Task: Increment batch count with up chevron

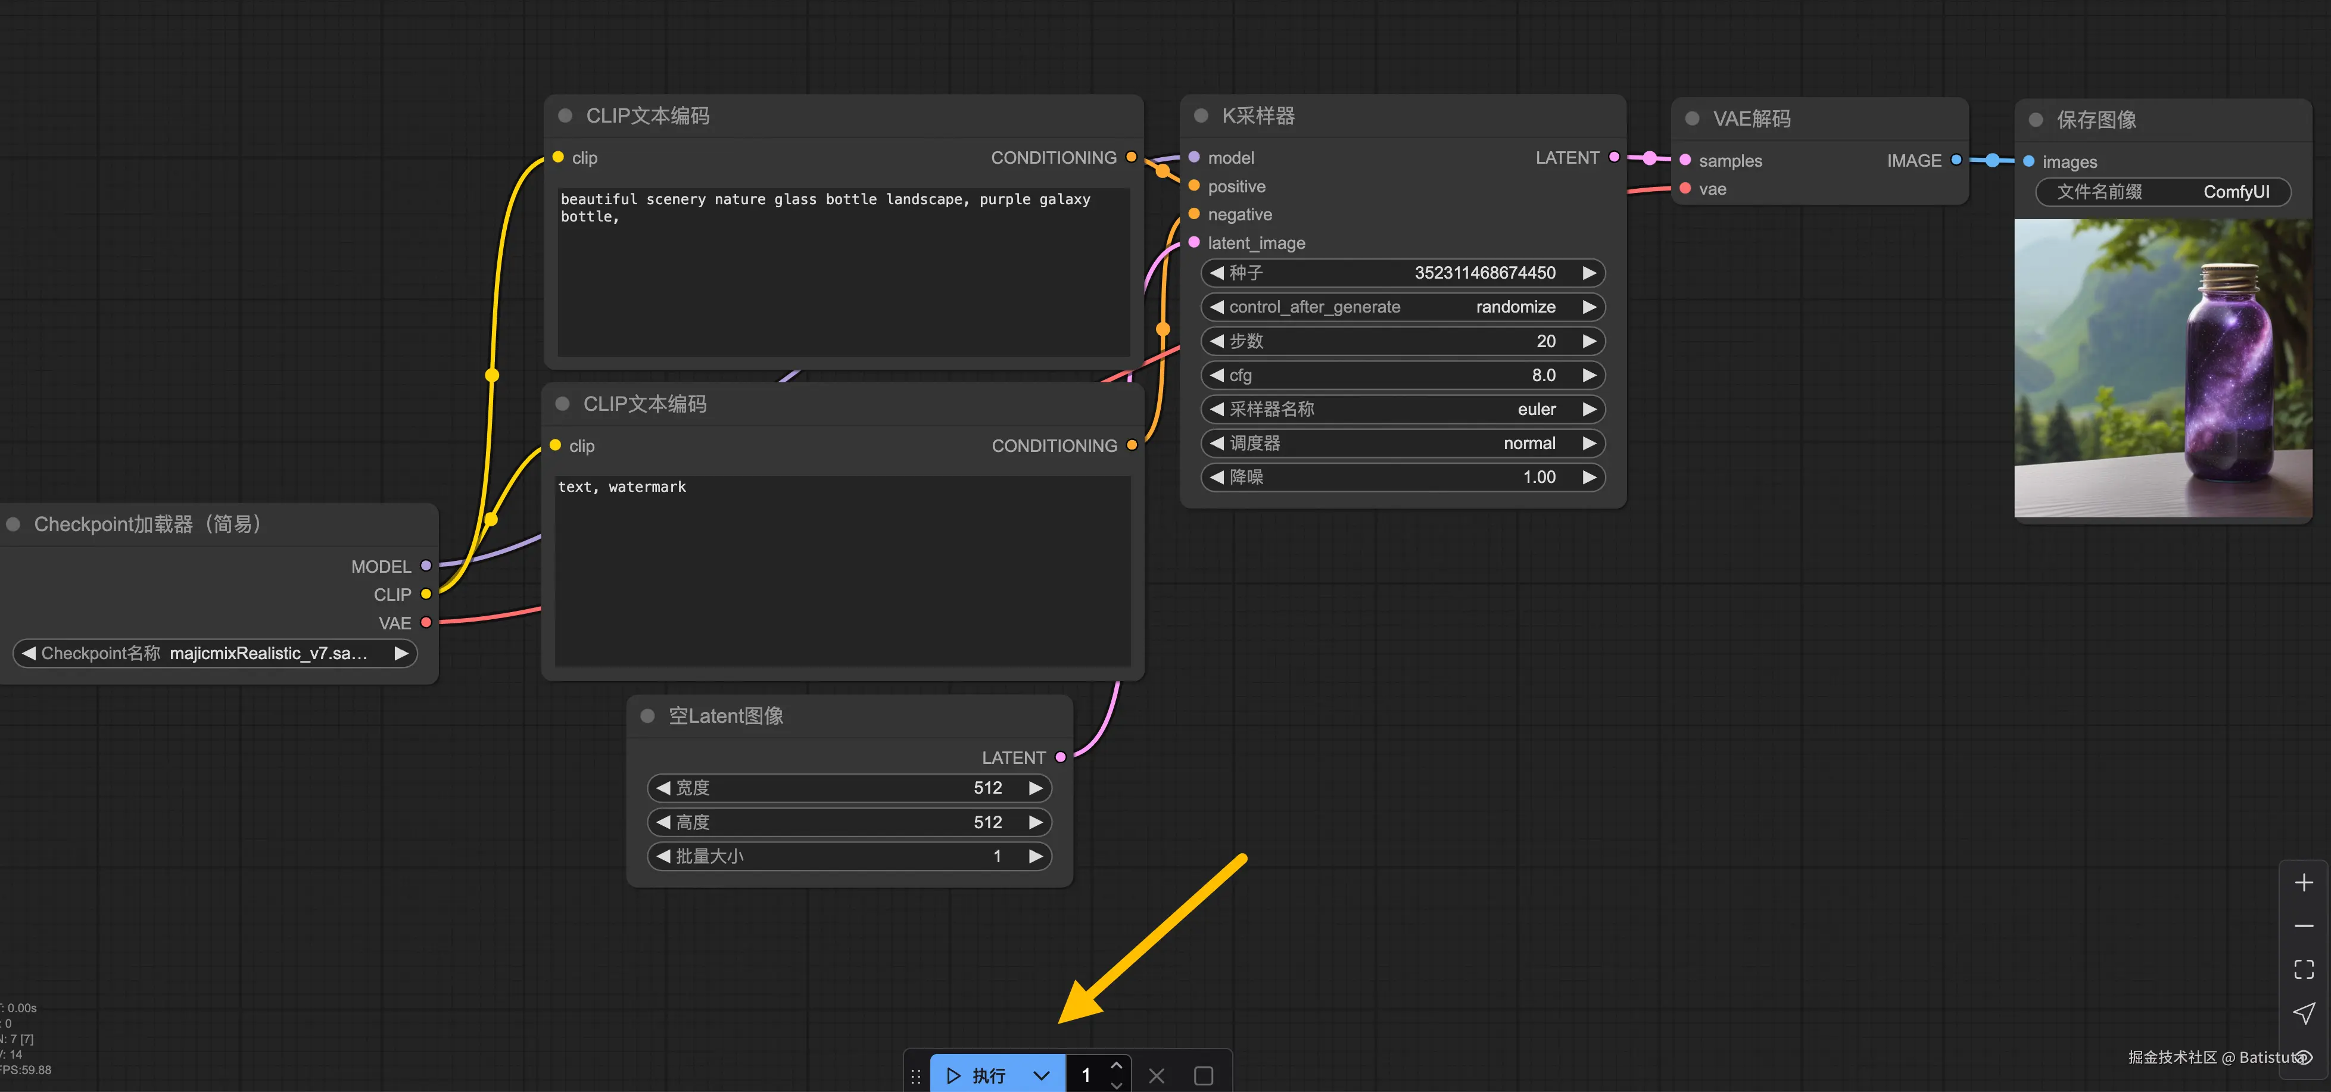Action: (1115, 1065)
